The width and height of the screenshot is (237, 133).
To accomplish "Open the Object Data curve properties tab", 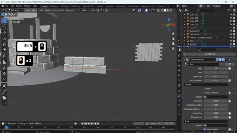I will [x=179, y=109].
